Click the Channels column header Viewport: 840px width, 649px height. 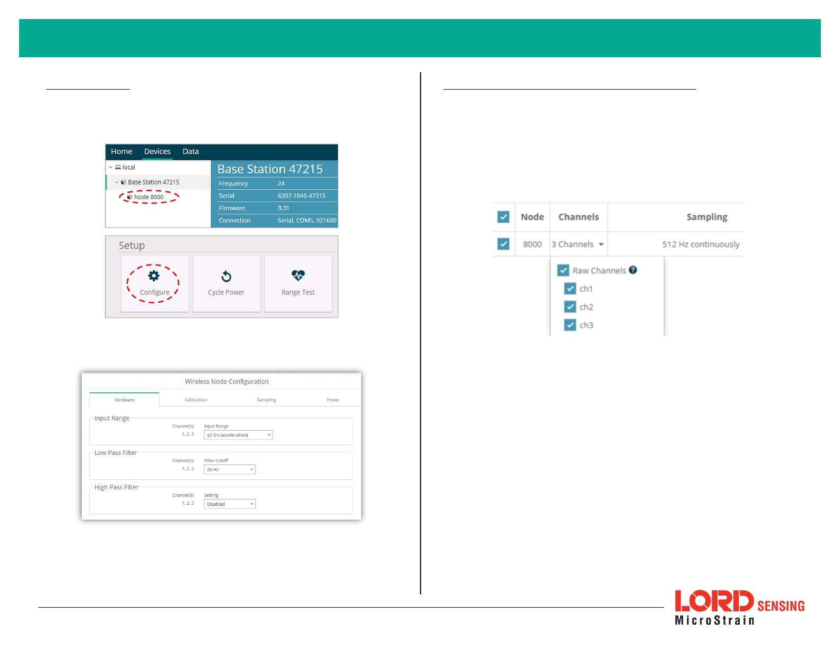click(579, 217)
